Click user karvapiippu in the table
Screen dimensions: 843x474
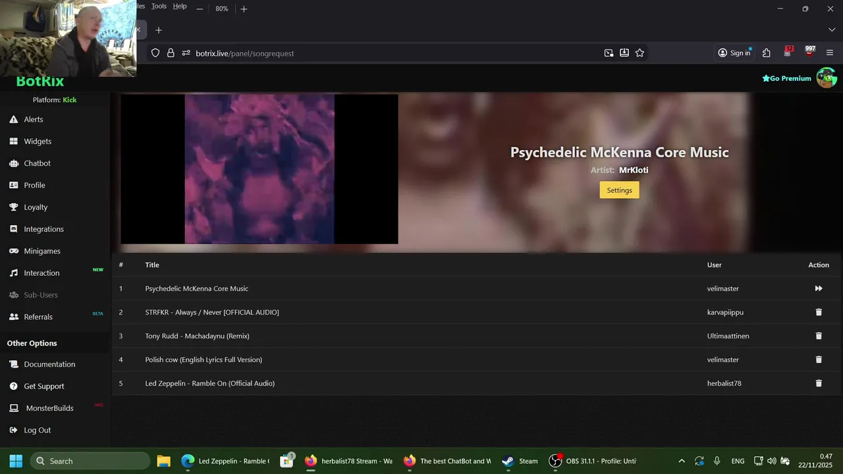click(x=725, y=312)
